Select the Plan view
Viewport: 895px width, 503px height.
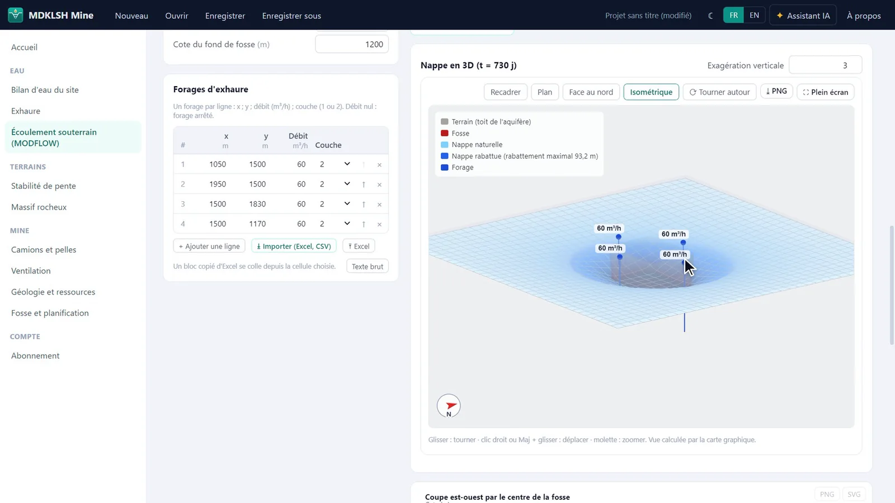[545, 92]
